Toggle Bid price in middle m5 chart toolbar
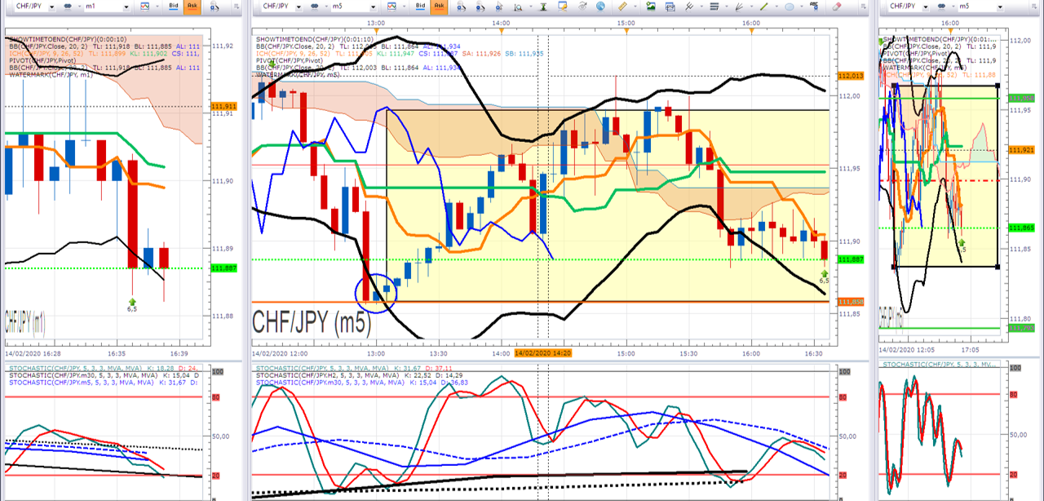This screenshot has width=1044, height=501. tap(420, 6)
